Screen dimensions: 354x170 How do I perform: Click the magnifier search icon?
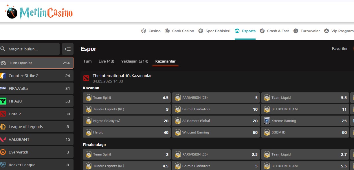tap(3, 49)
